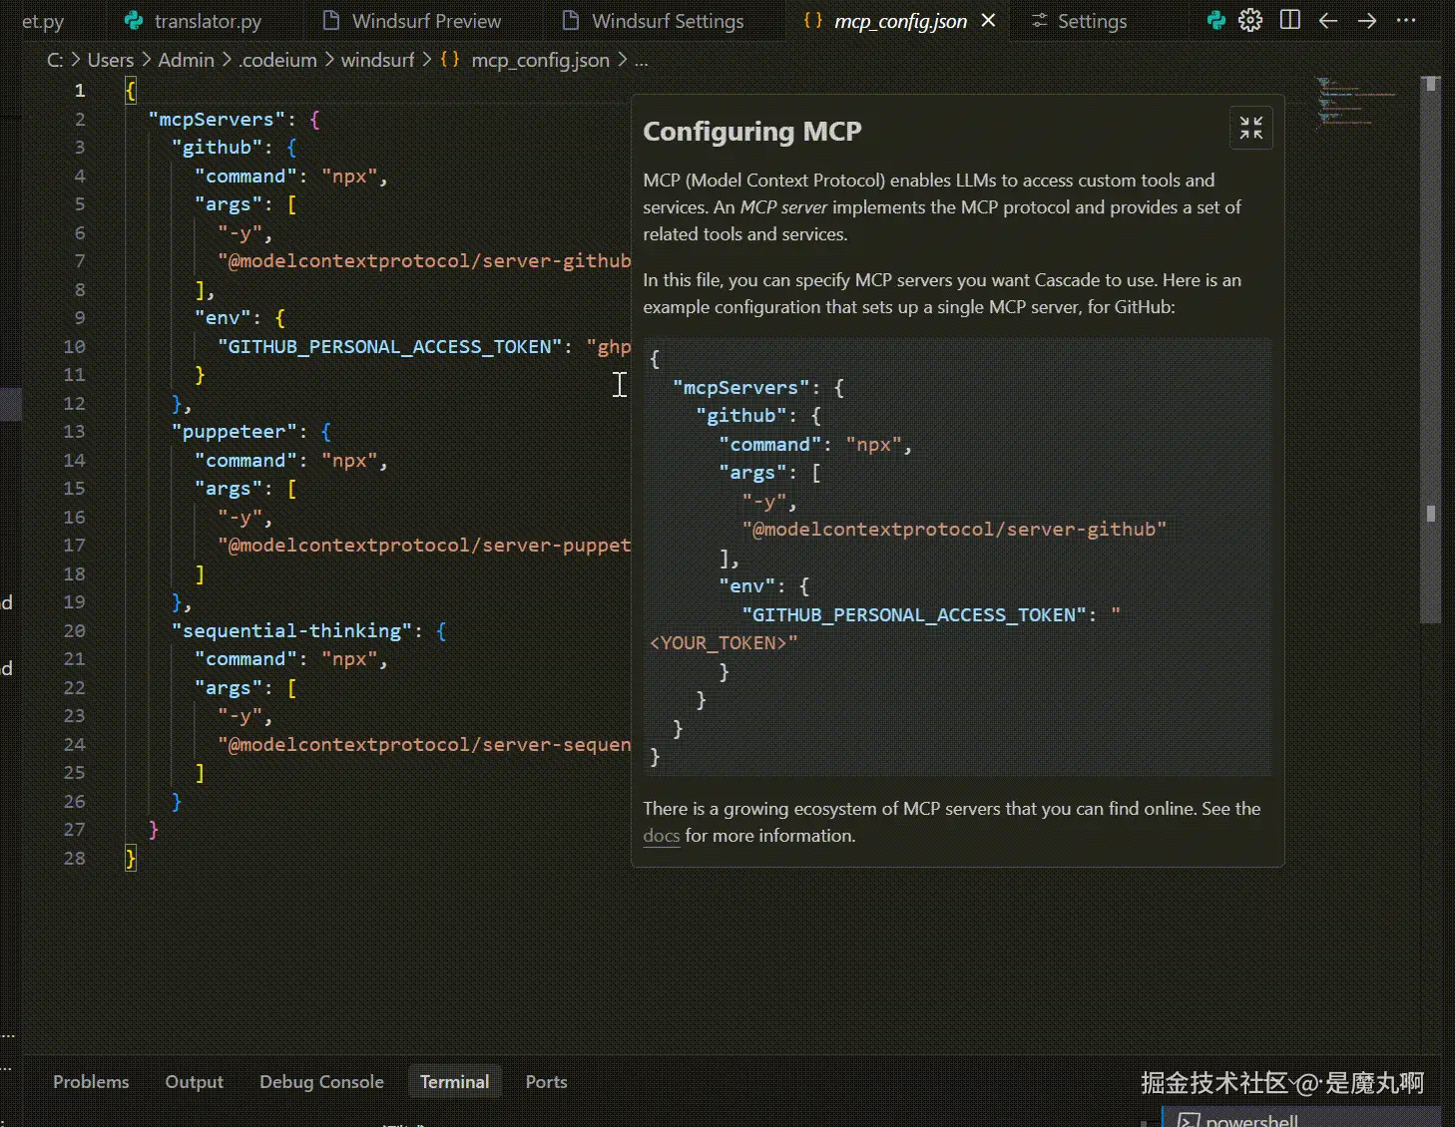
Task: Select the Terminal panel tab
Action: [454, 1082]
